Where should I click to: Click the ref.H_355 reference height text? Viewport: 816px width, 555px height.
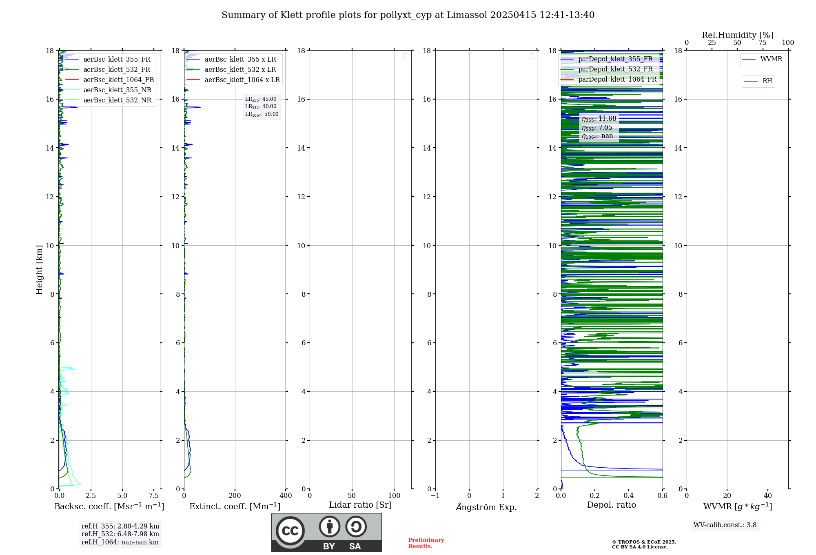120,526
